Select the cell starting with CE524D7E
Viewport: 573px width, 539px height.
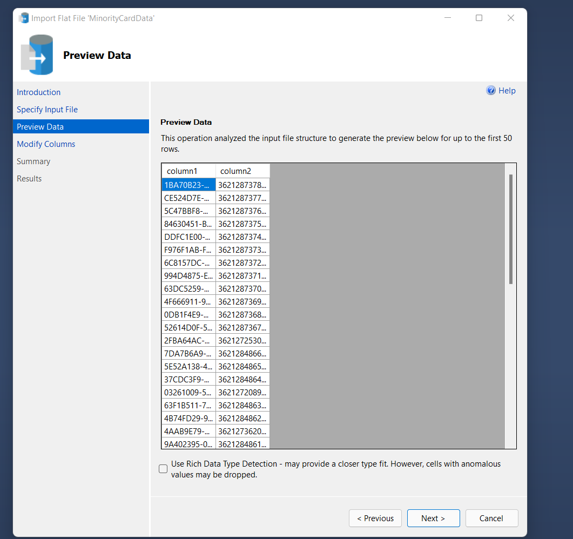coord(188,198)
